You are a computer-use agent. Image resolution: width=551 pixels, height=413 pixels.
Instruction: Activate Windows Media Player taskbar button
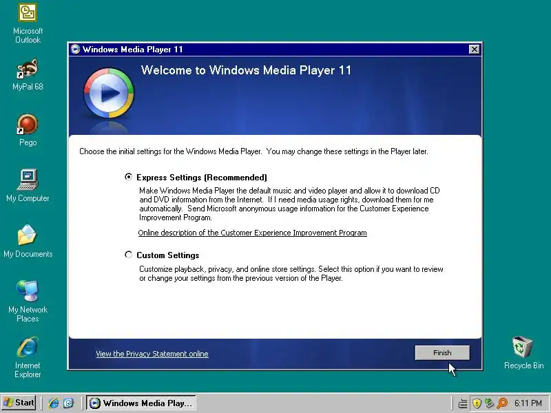pos(141,403)
